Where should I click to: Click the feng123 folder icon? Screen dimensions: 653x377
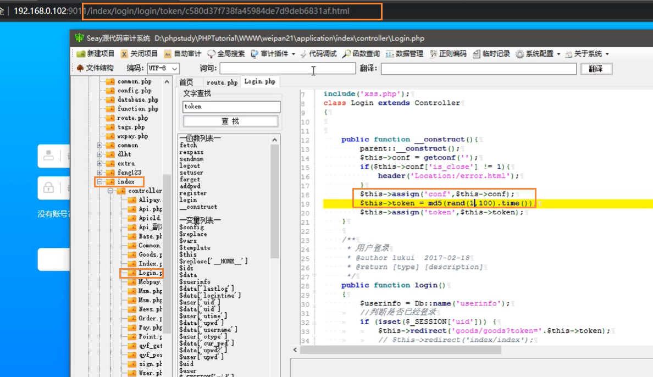[x=110, y=173]
